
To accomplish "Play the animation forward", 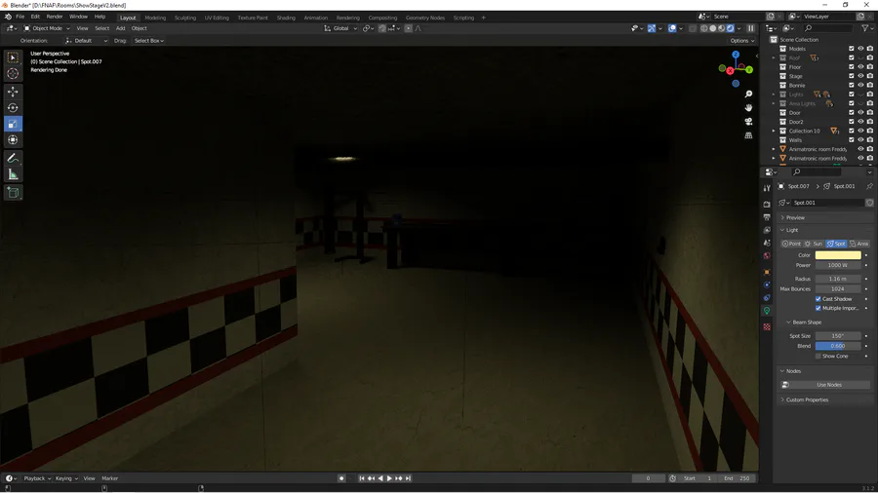I will pos(389,478).
